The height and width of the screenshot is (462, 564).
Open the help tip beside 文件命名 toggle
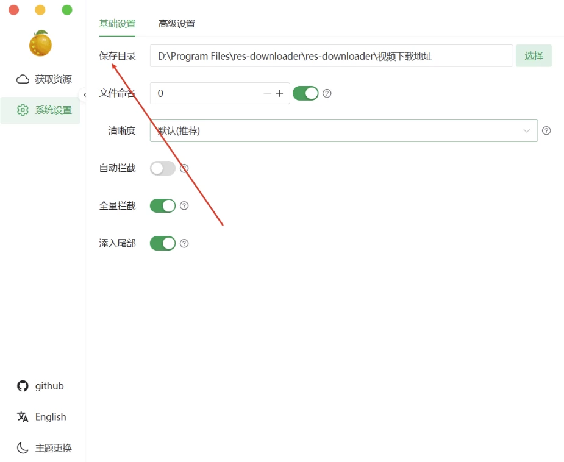[x=327, y=93]
